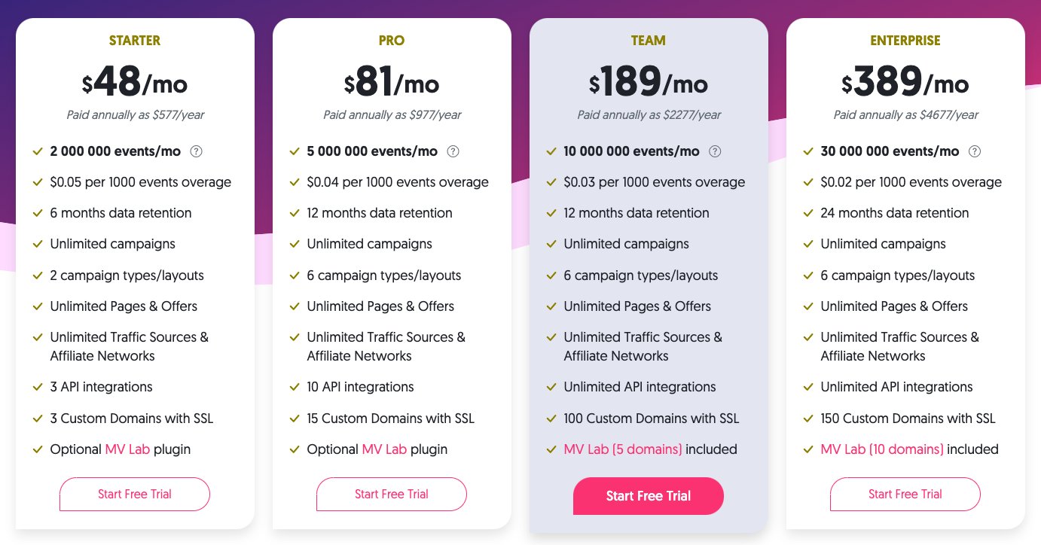The height and width of the screenshot is (545, 1041).
Task: Select the STARTER plan heading
Action: pos(135,41)
